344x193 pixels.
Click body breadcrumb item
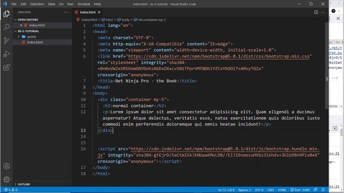pyautogui.click(x=125, y=20)
